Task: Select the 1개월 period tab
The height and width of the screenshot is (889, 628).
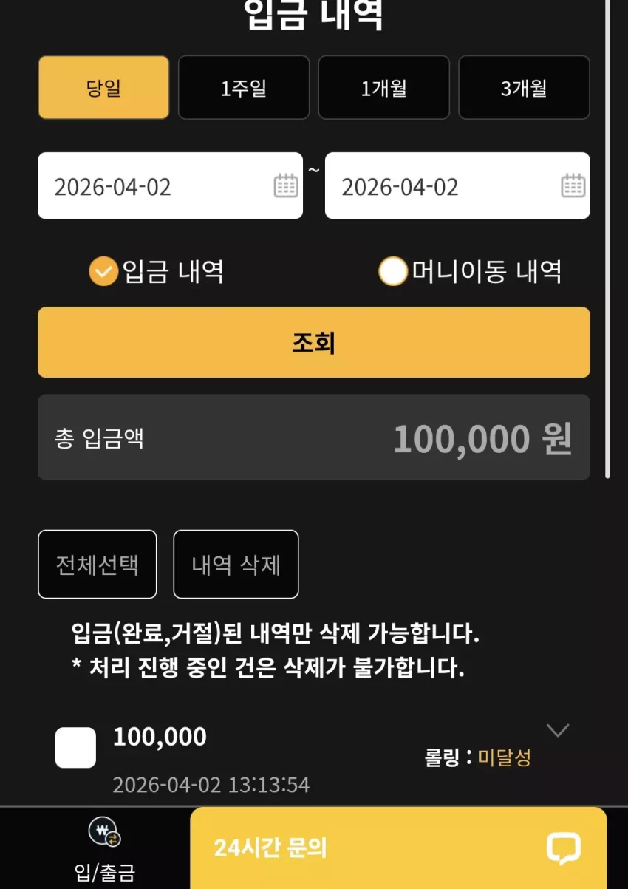Action: (x=383, y=87)
